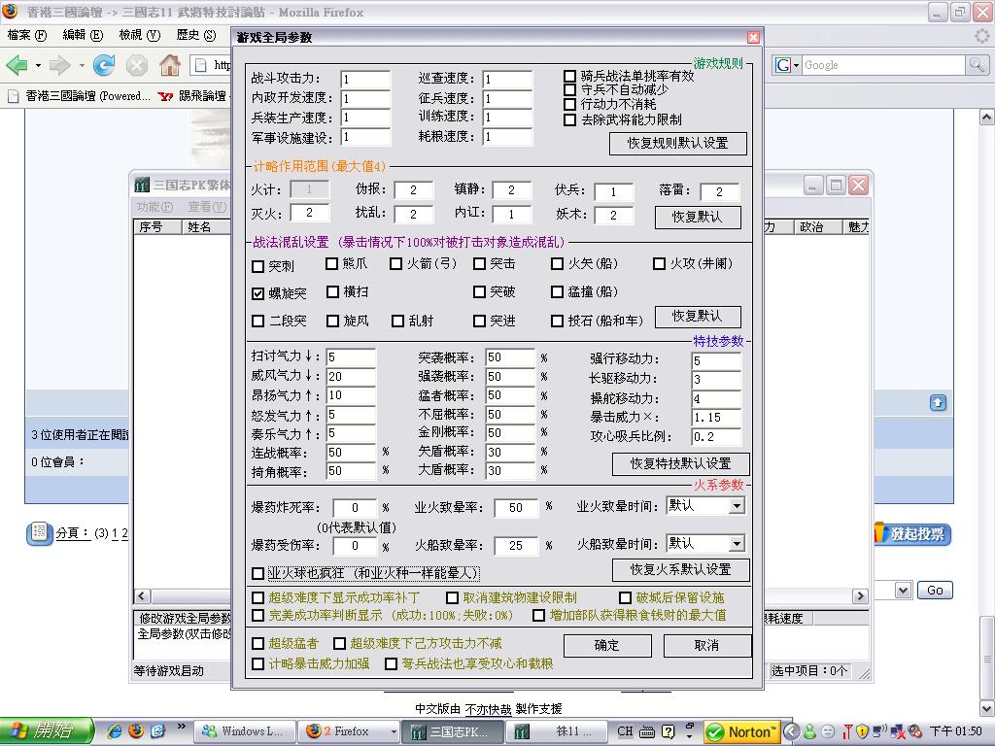Check the 突刺 checkbox
The width and height of the screenshot is (995, 746).
257,266
